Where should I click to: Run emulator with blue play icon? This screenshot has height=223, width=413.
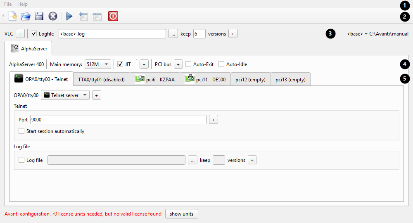69,17
